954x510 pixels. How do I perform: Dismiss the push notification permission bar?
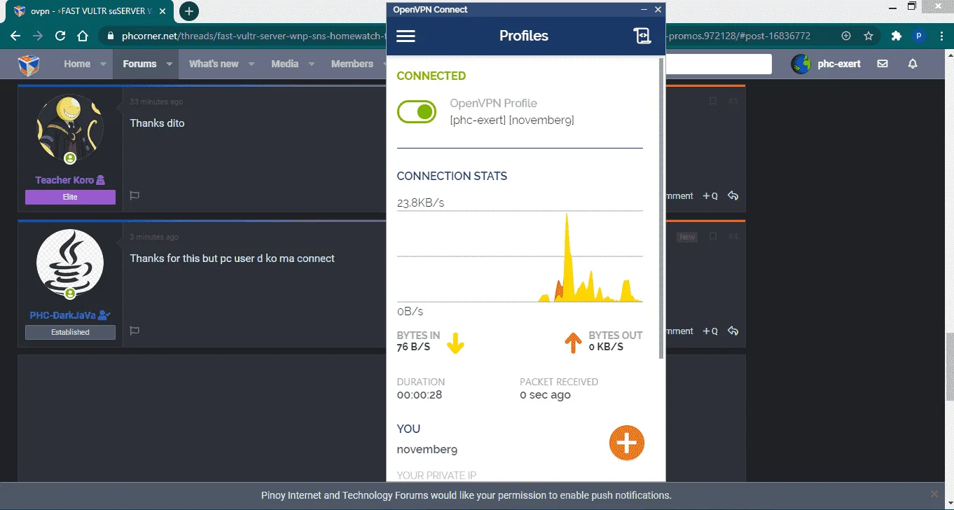coord(934,494)
